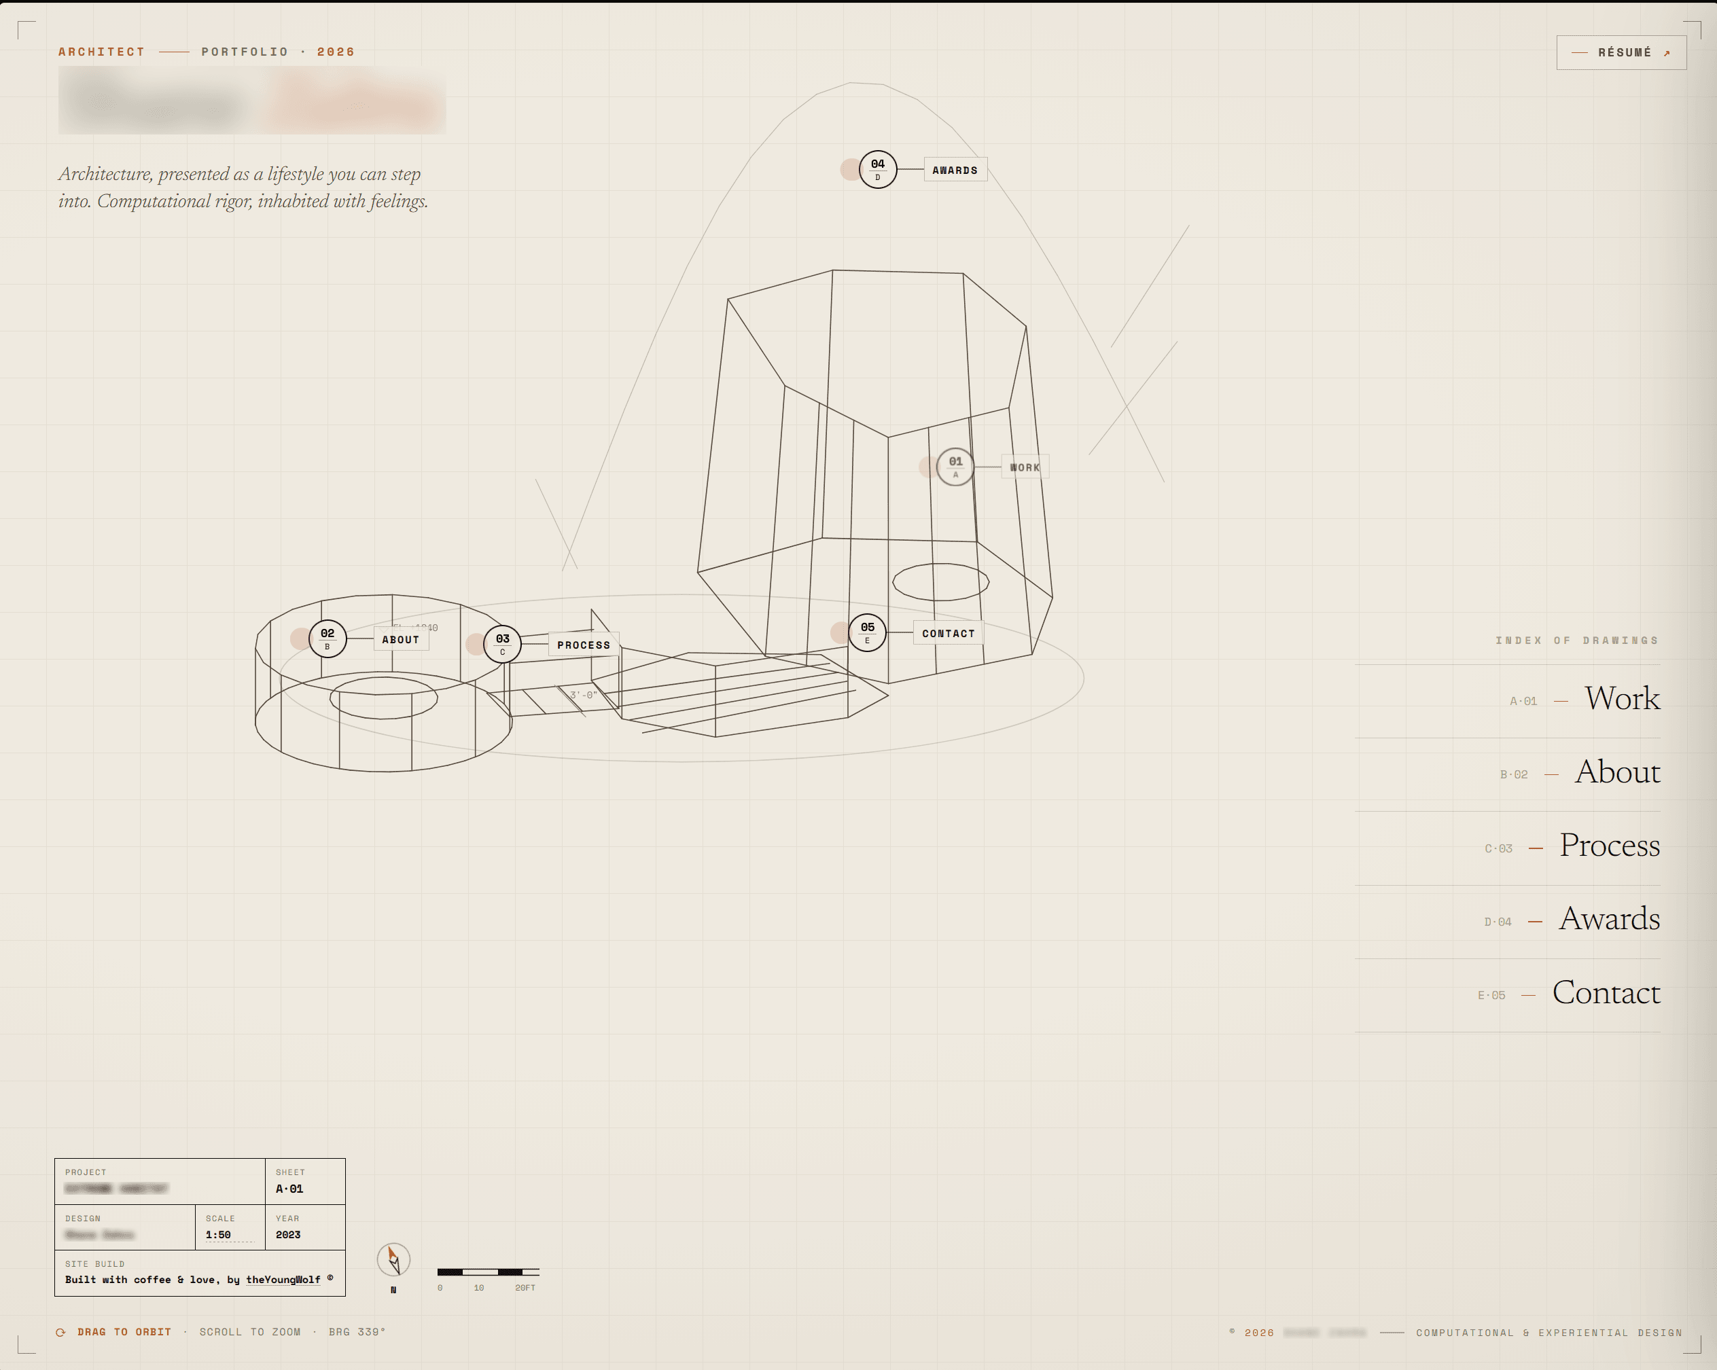Follow the theYoungWolf link in site build
1717x1370 pixels.
click(283, 1279)
